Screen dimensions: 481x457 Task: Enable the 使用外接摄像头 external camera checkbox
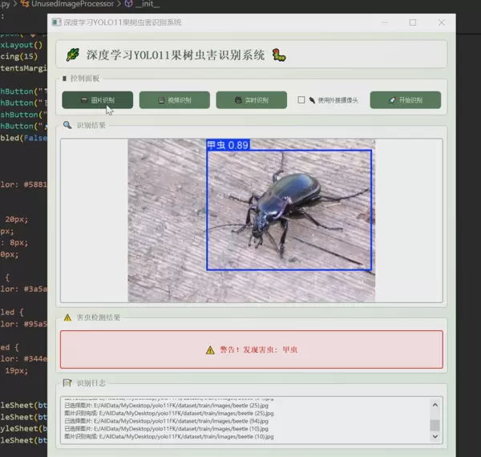pos(301,100)
